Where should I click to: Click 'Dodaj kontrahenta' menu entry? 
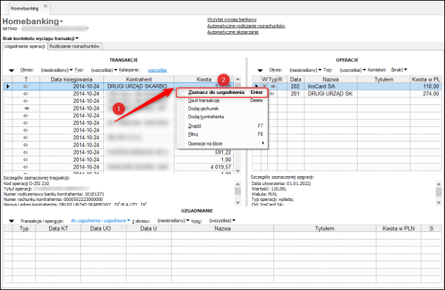(206, 117)
